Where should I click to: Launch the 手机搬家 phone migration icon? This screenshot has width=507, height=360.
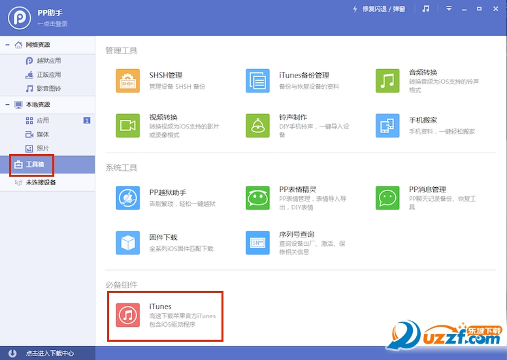tap(387, 126)
